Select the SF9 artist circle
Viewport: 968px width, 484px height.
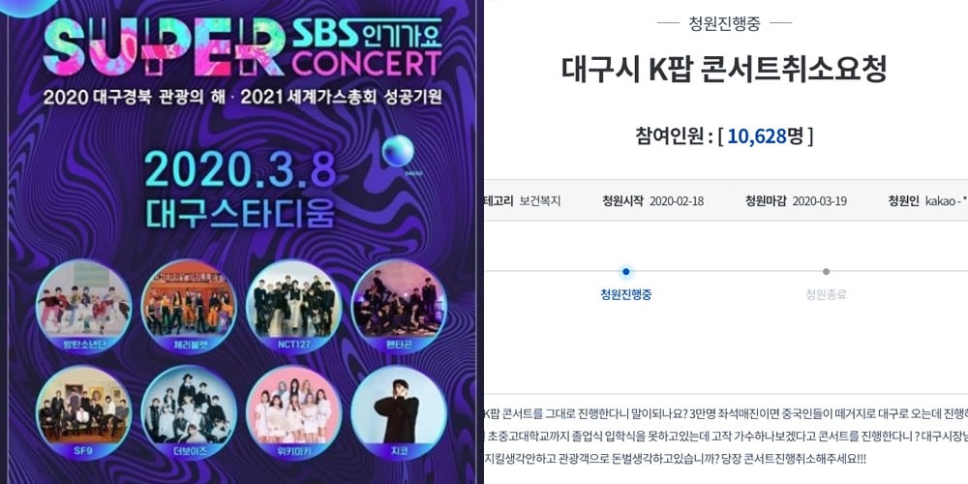click(x=84, y=413)
